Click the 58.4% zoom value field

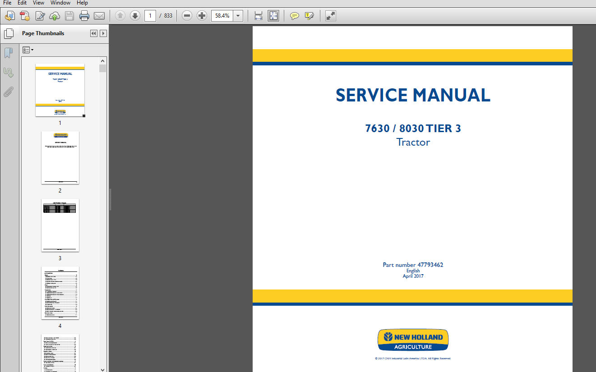pos(222,16)
